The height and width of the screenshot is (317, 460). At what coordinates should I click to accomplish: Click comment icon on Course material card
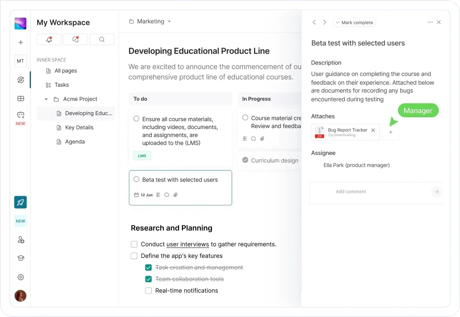click(x=254, y=139)
